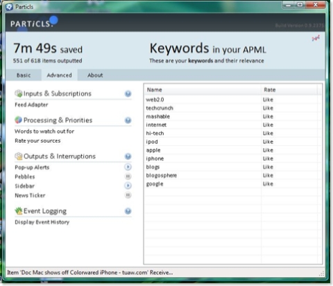Open help for Event Logging
This screenshot has height=286, width=333.
pos(128,211)
